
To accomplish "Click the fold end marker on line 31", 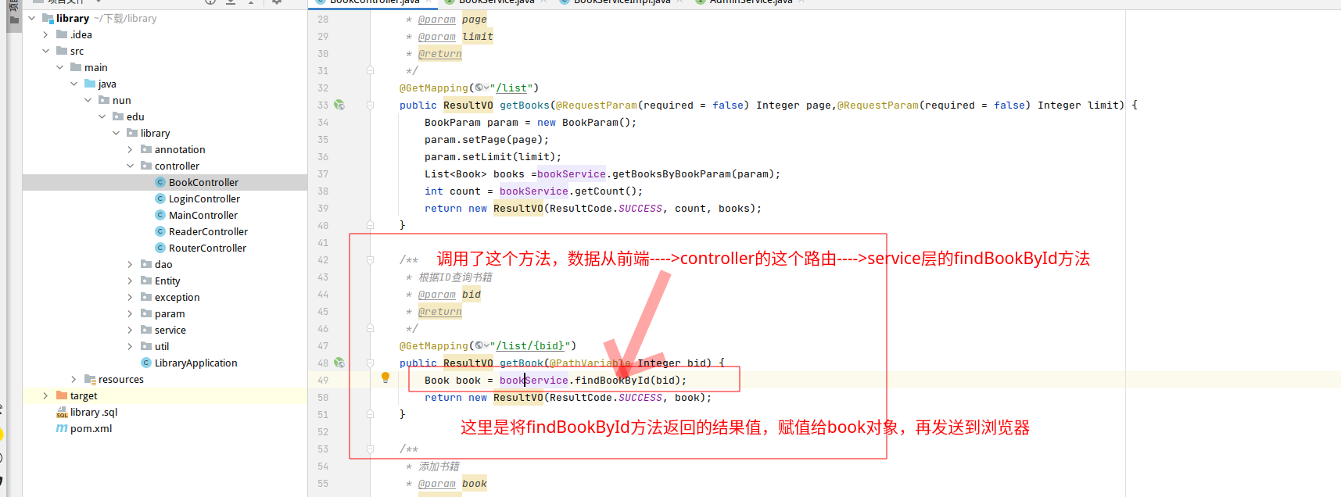I will 371,70.
